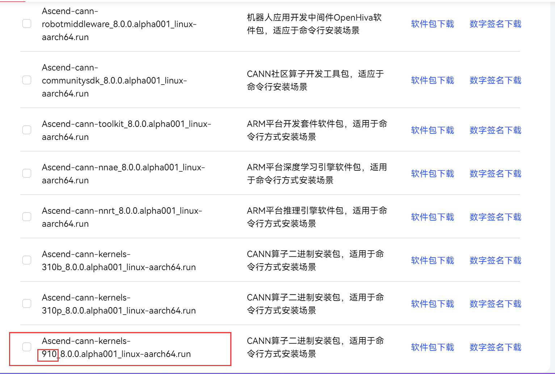This screenshot has height=374, width=555.
Task: Click the Ascend-cann-kernels-910 file name
Action: click(116, 348)
